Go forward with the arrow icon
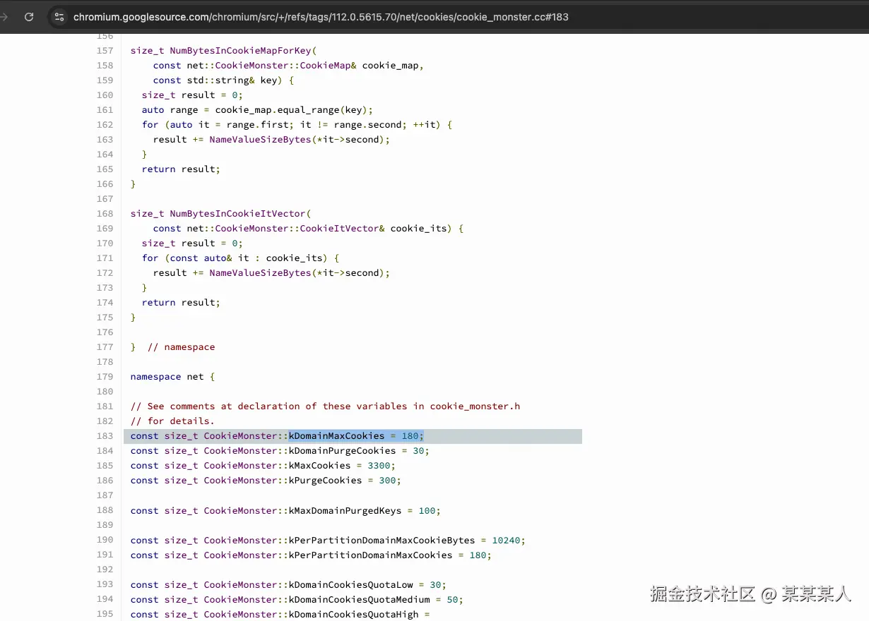Viewport: 869px width, 621px height. click(4, 17)
